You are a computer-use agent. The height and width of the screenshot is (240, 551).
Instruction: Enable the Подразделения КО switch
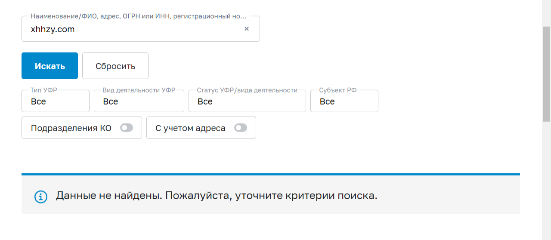pyautogui.click(x=127, y=128)
